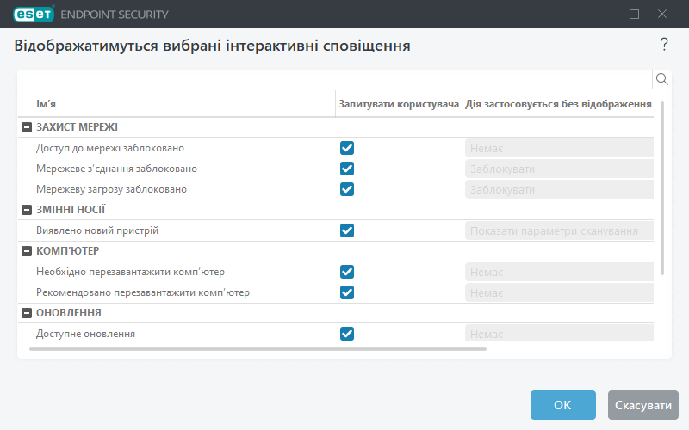Uncheck 'Доступ до мережі заблоковано' checkbox
This screenshot has height=430, width=689.
347,148
